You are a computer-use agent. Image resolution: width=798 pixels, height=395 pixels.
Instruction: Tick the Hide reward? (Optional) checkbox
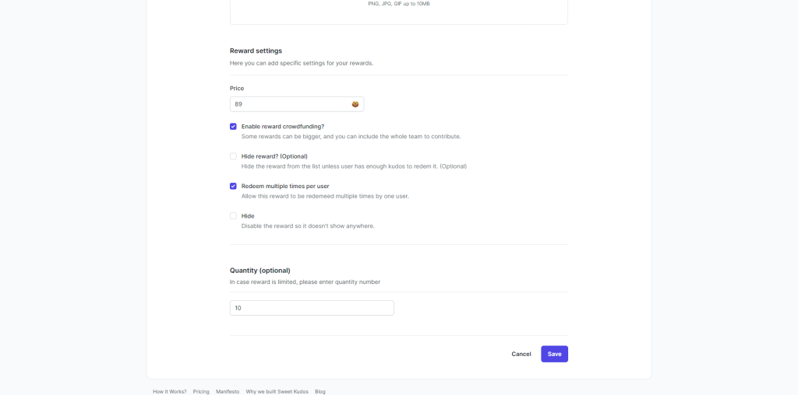pos(233,156)
